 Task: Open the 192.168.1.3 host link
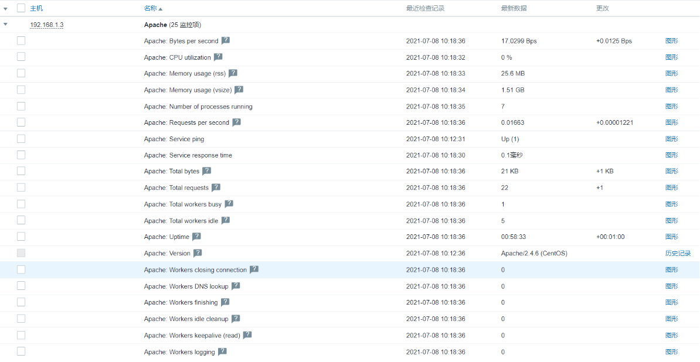point(46,25)
